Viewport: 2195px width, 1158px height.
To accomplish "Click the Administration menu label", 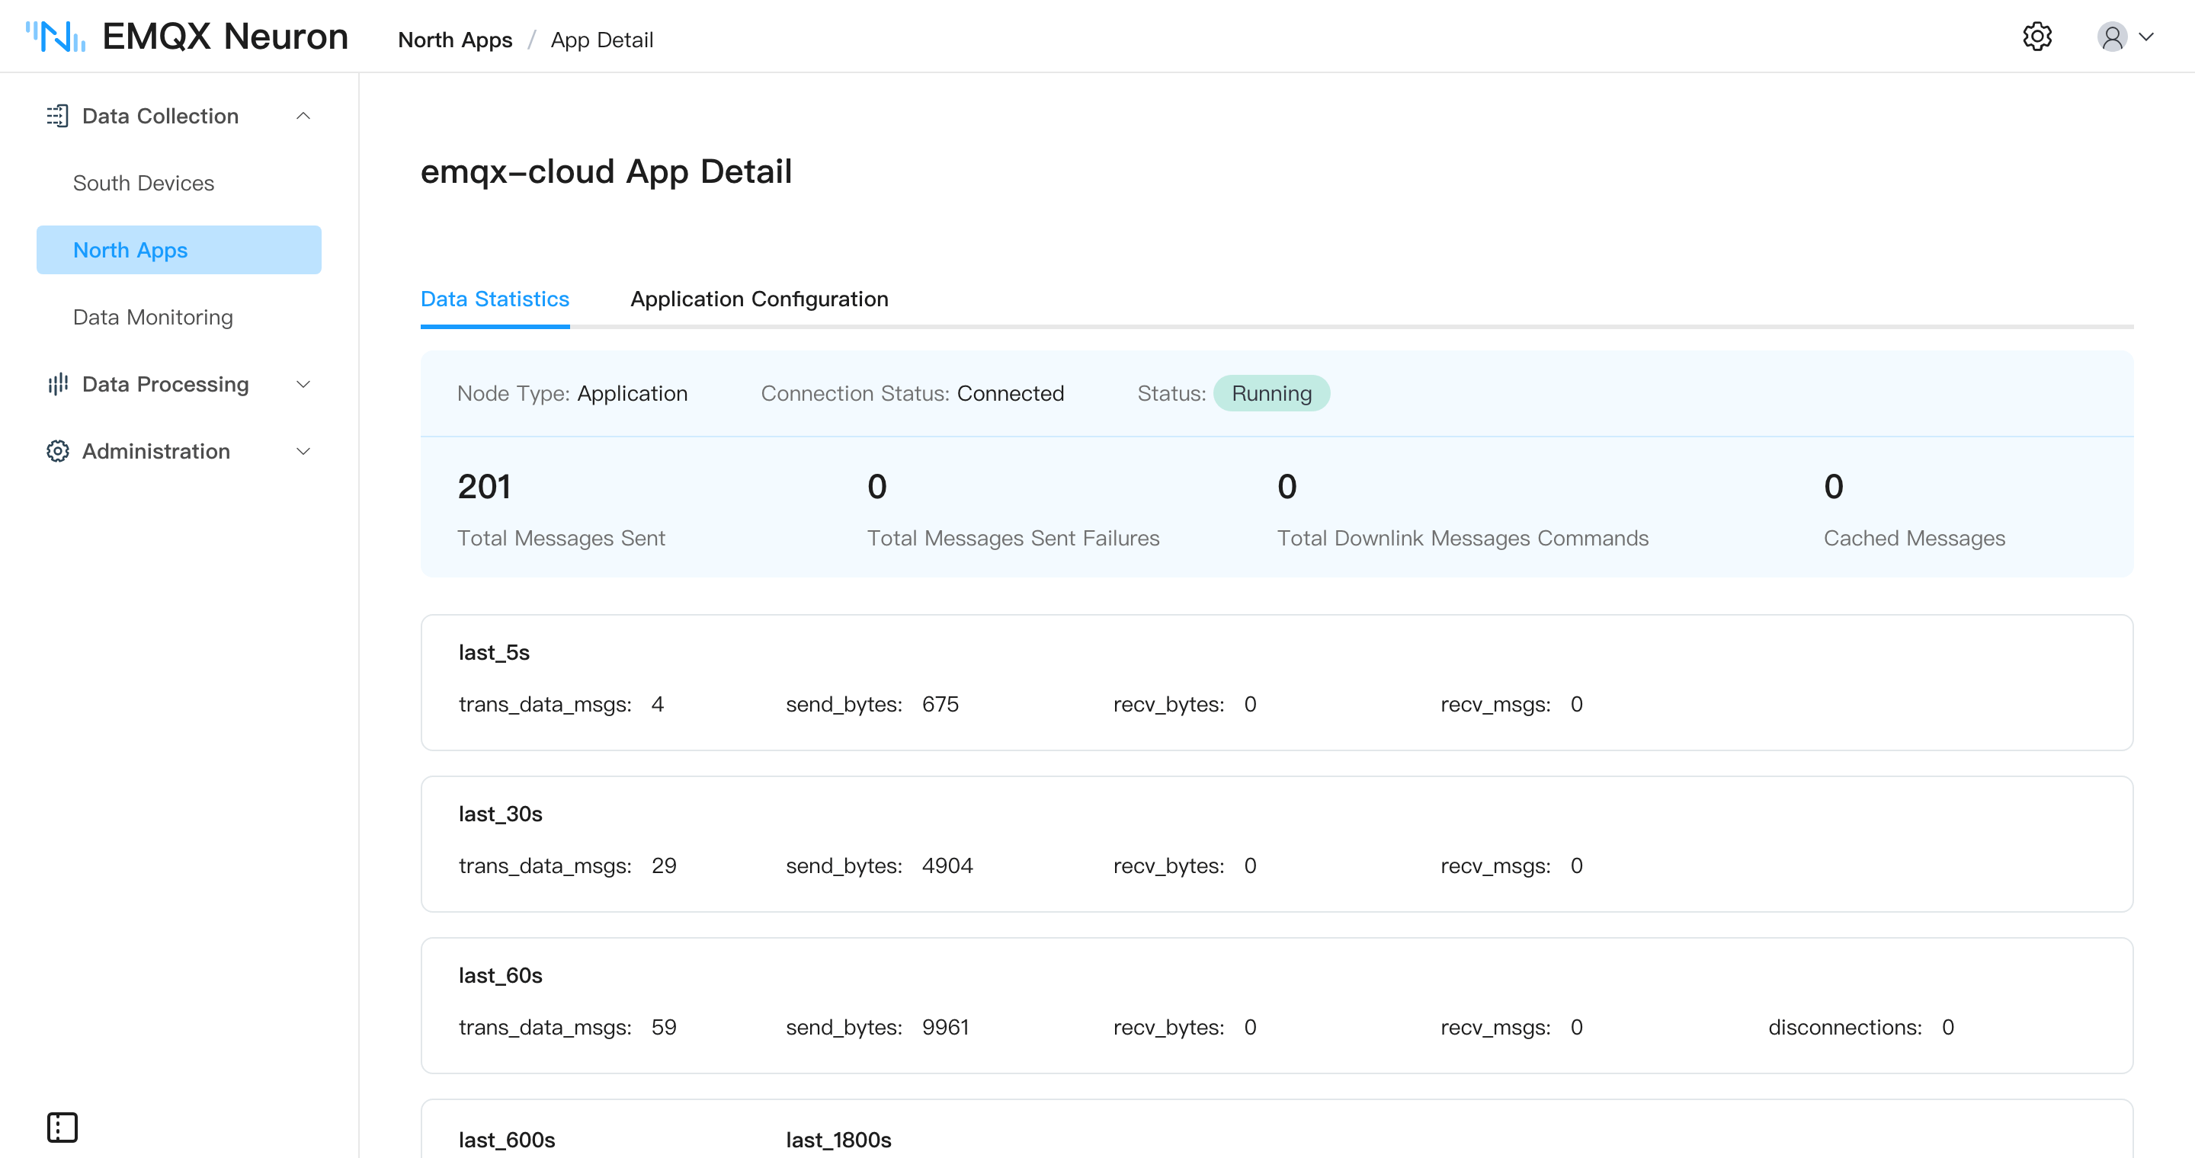I will pyautogui.click(x=156, y=451).
